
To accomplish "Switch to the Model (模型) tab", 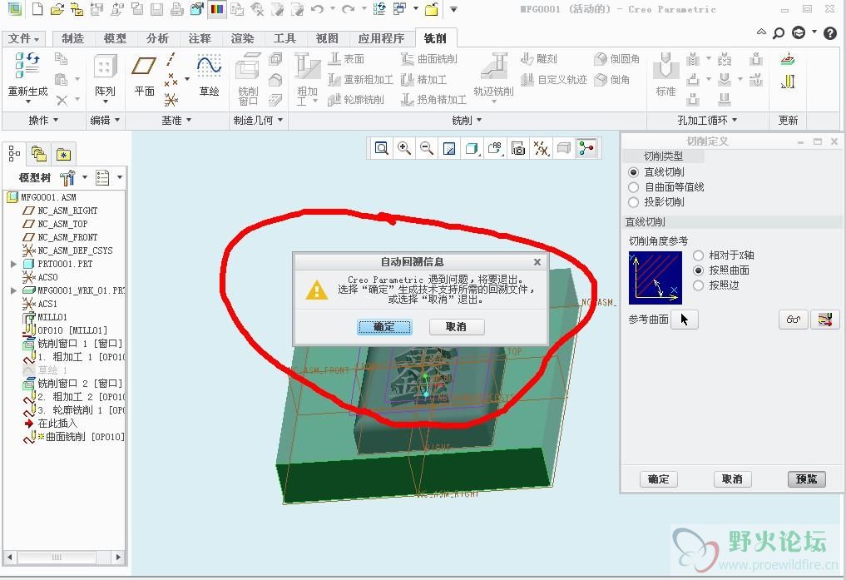I will tap(115, 38).
